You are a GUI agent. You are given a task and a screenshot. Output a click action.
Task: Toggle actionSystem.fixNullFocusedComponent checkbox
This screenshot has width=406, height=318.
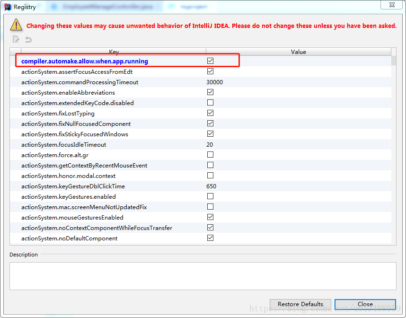click(x=210, y=123)
